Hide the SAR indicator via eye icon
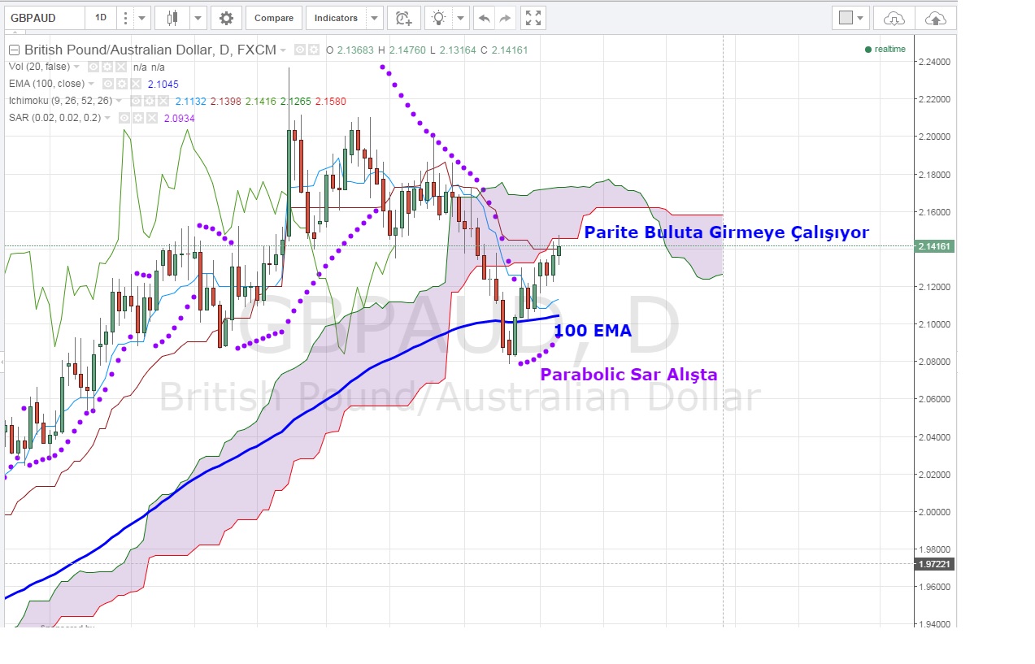The height and width of the screenshot is (664, 1035). [x=125, y=118]
